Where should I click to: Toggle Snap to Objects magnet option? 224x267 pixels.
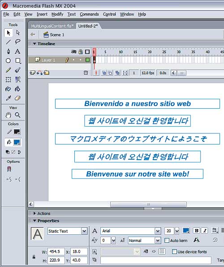pyautogui.click(x=9, y=169)
